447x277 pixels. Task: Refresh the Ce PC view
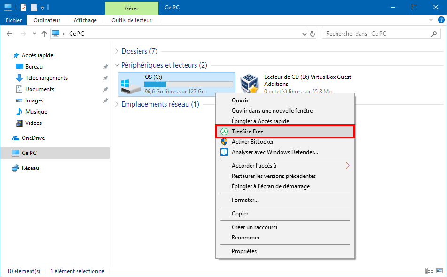click(x=313, y=34)
